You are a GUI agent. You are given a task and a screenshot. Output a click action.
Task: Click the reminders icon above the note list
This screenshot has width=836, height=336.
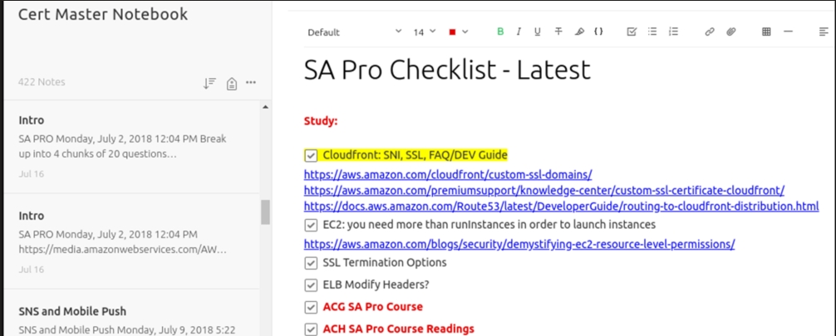click(231, 83)
